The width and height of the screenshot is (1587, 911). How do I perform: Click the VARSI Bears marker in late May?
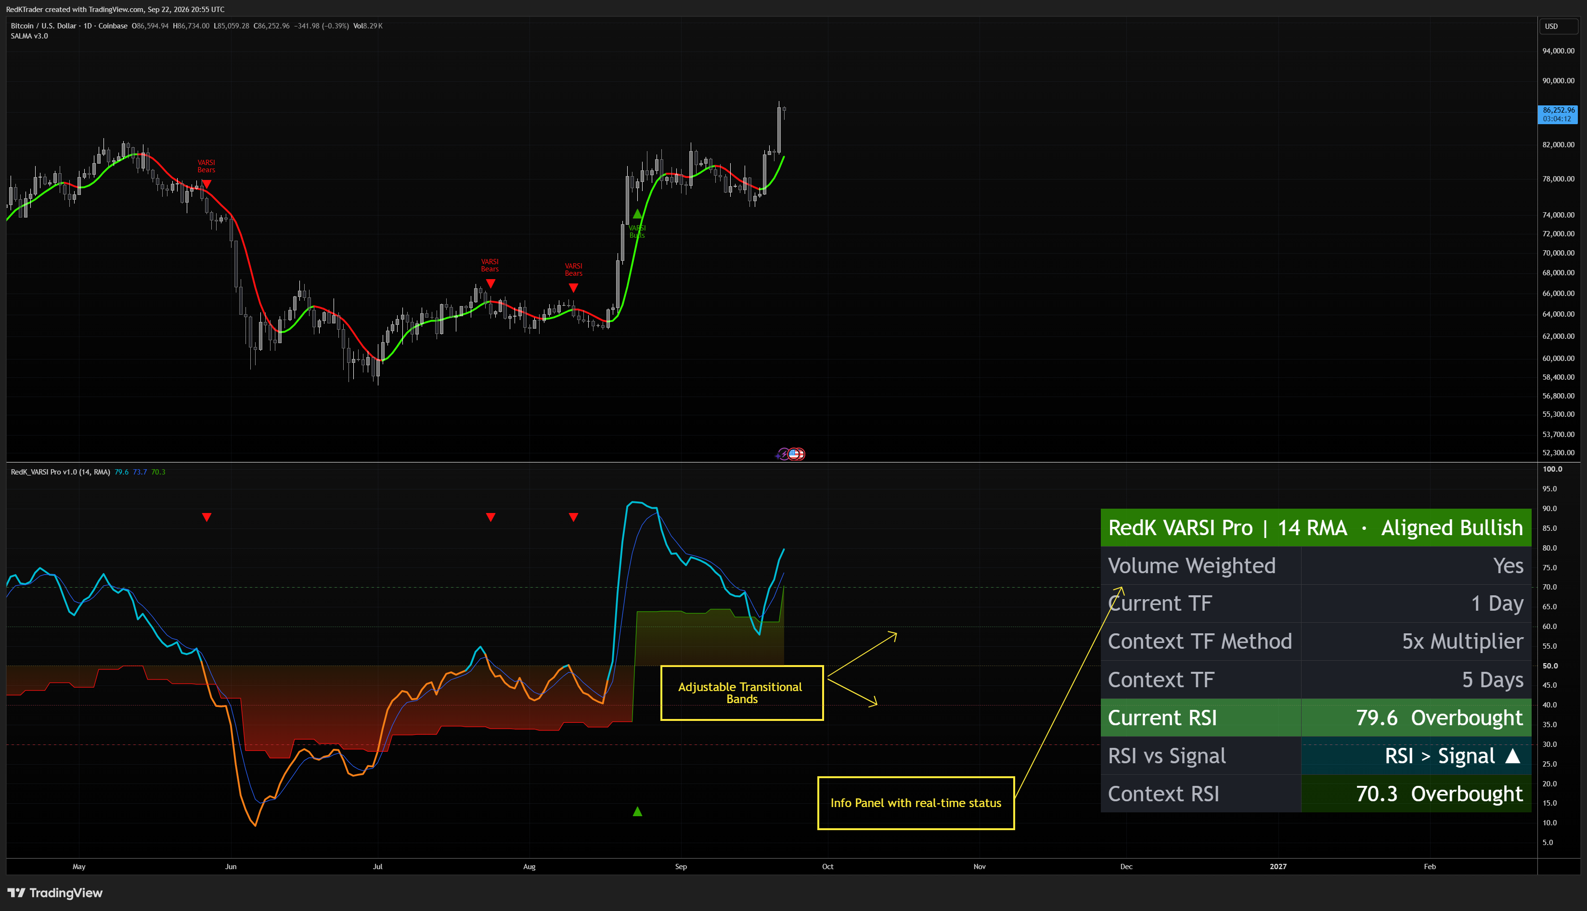[206, 184]
